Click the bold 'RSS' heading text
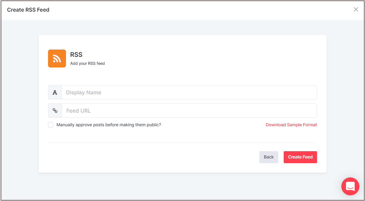This screenshot has width=365, height=201. [x=76, y=55]
